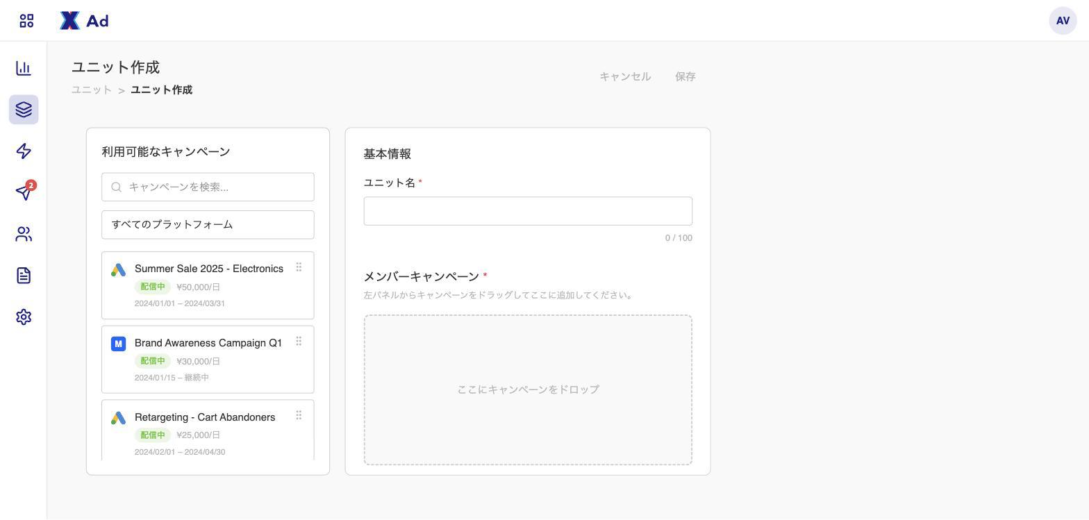Select the layers units sidebar icon
Screen dimensions: 1089x520
click(24, 110)
